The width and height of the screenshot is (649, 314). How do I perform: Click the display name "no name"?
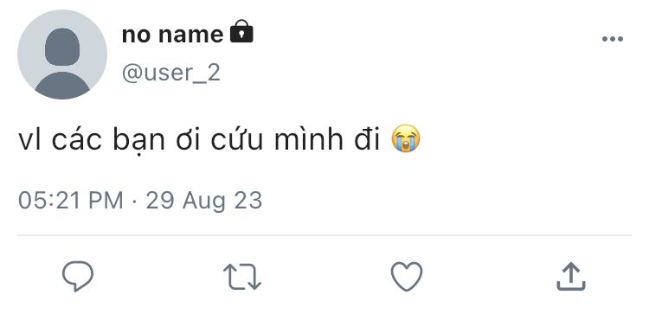tap(172, 35)
